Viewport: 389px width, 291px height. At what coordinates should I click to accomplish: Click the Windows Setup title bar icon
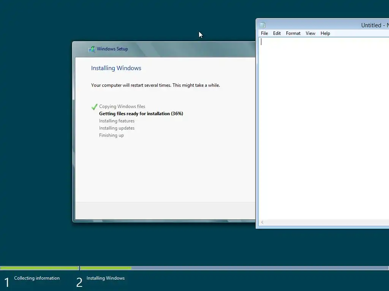pyautogui.click(x=92, y=49)
